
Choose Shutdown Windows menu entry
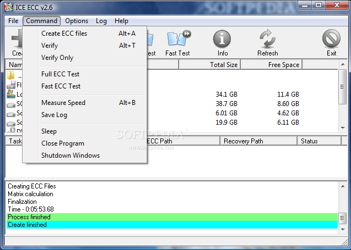click(85, 155)
